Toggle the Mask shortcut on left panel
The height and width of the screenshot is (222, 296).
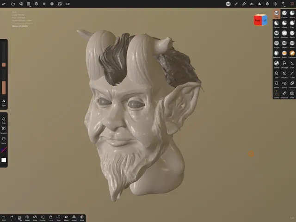point(4,140)
